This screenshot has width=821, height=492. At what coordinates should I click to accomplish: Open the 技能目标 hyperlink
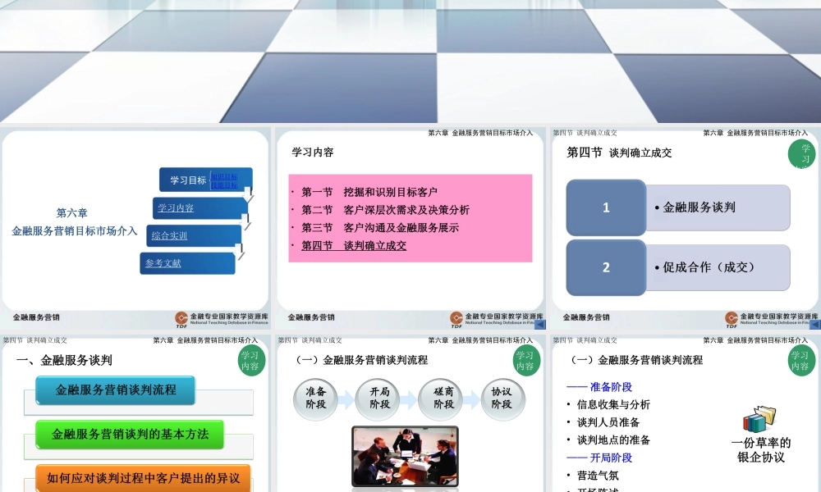point(225,185)
